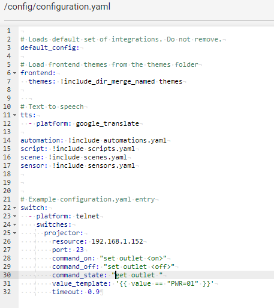This screenshot has width=274, height=308.
Task: Click the value_template PWR=01 string
Action: tap(183, 283)
